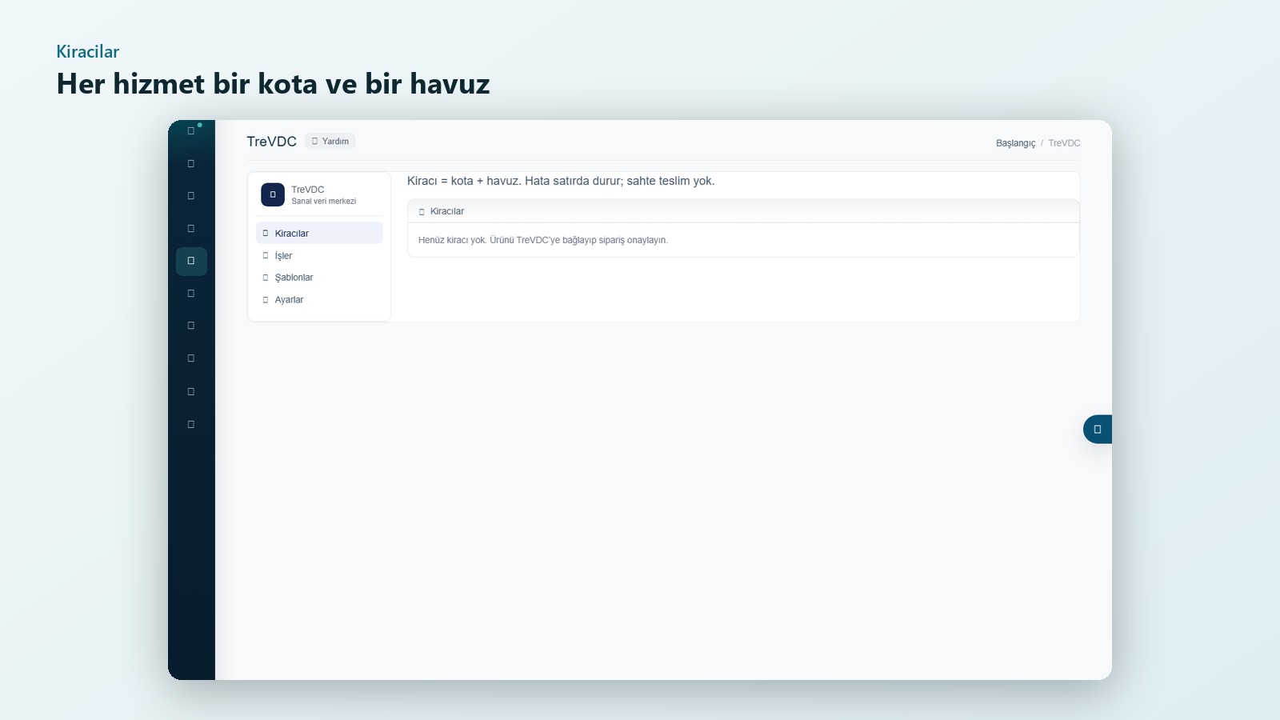Click the 'Sanal veri merkezi' subtitle
The height and width of the screenshot is (720, 1280).
coord(324,202)
